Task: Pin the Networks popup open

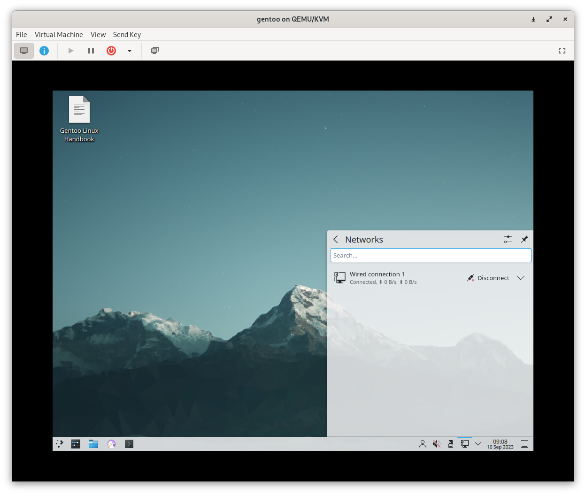Action: (x=524, y=239)
